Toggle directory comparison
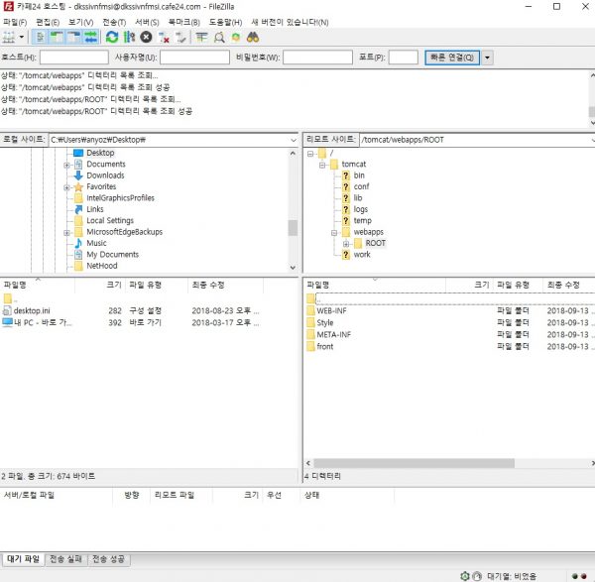The height and width of the screenshot is (582, 595). click(219, 38)
